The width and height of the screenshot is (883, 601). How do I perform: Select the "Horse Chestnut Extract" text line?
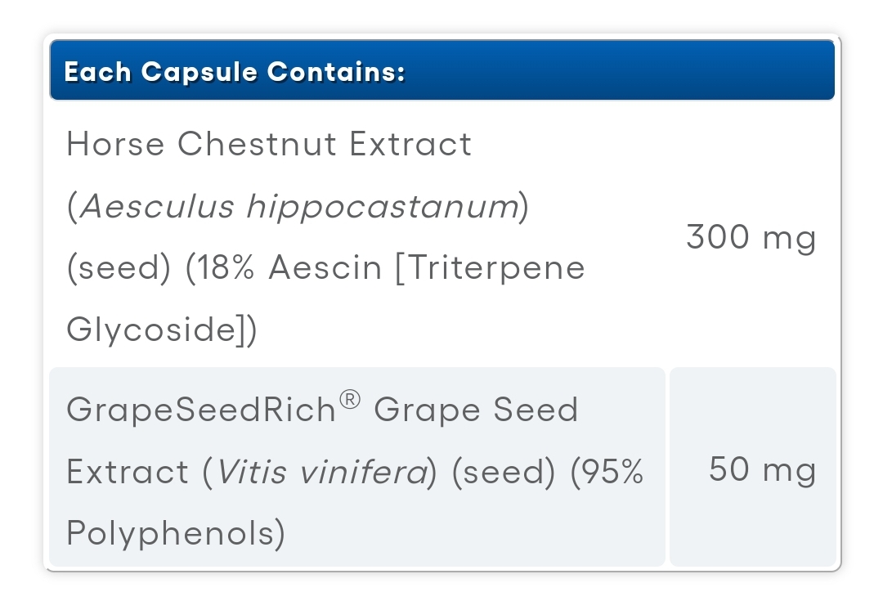click(269, 144)
